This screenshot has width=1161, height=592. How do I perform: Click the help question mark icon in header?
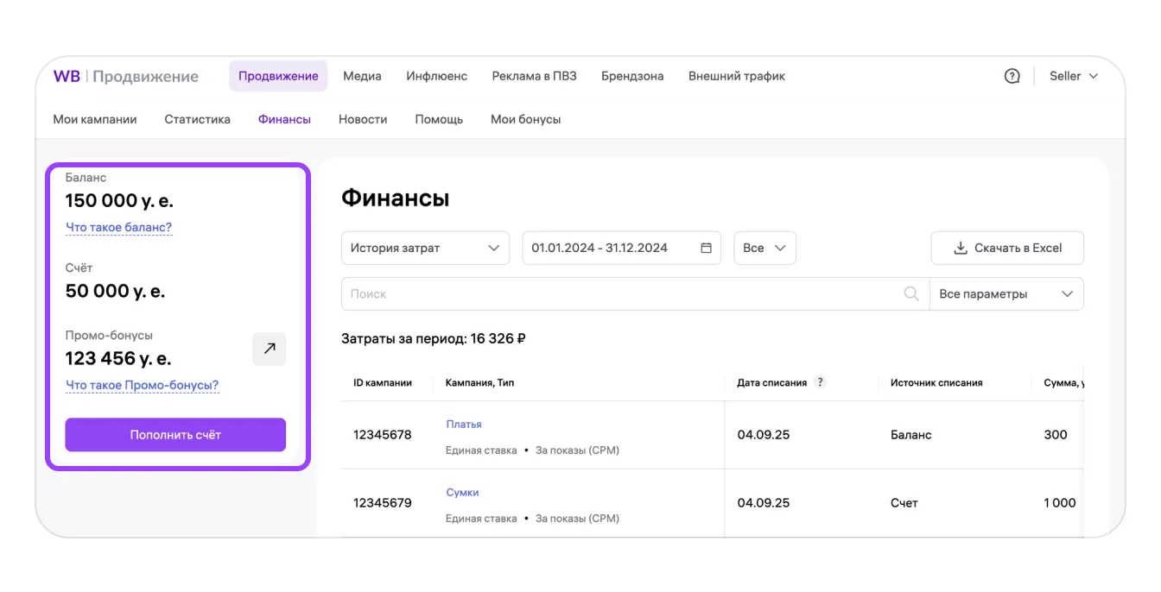1012,76
